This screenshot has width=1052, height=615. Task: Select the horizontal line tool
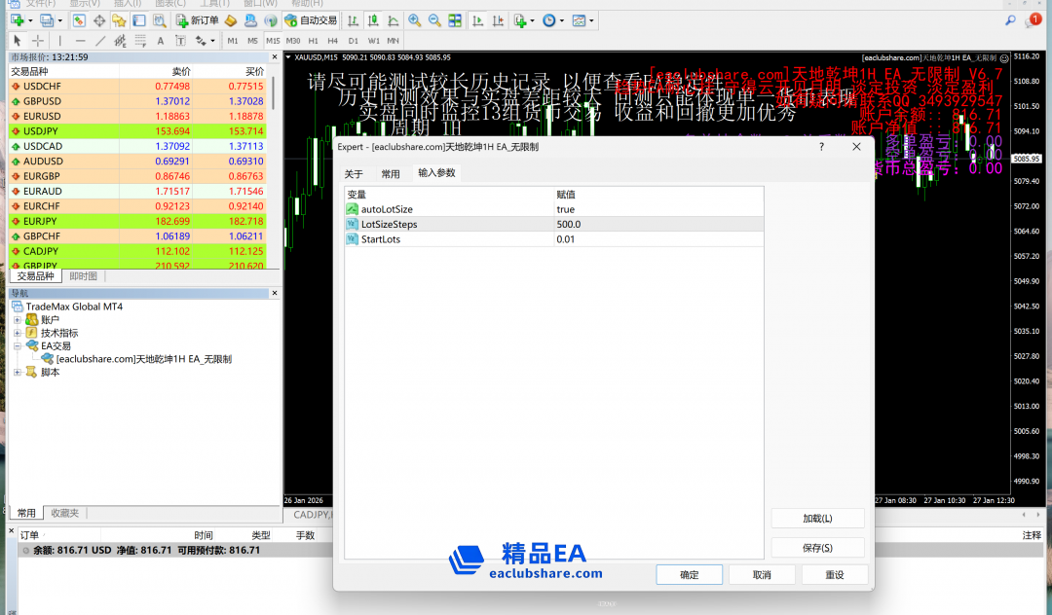coord(80,41)
